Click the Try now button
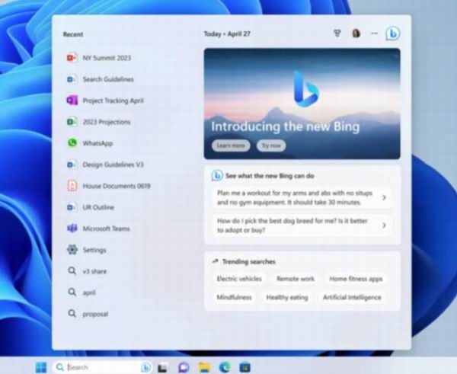The height and width of the screenshot is (374, 457). [x=271, y=145]
